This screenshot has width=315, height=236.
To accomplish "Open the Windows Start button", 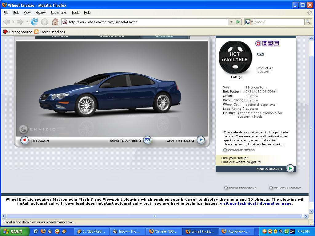I will coord(14,231).
